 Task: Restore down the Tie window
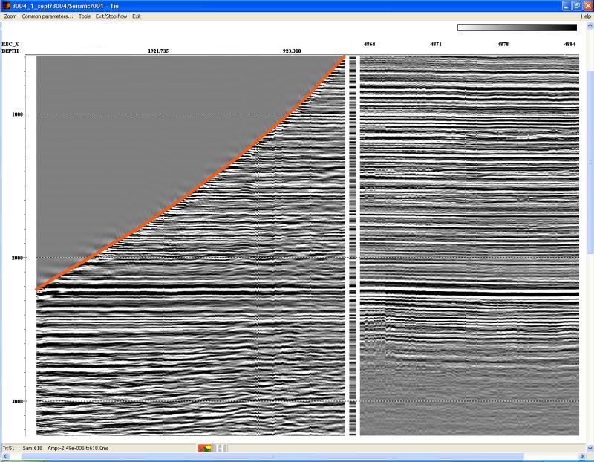click(577, 6)
